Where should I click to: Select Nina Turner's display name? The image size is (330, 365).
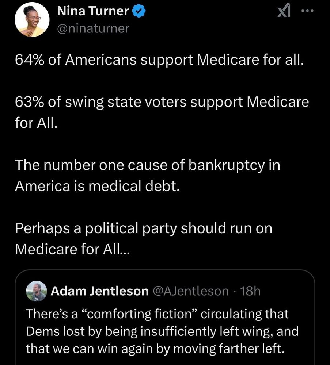pyautogui.click(x=94, y=11)
